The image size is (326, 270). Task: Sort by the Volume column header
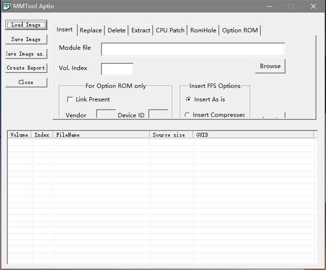click(x=19, y=135)
